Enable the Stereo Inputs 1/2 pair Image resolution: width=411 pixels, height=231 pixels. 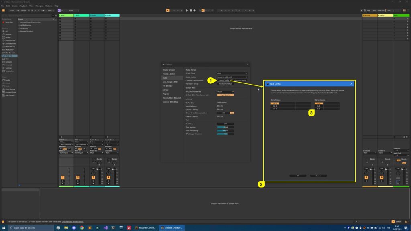coord(319,103)
